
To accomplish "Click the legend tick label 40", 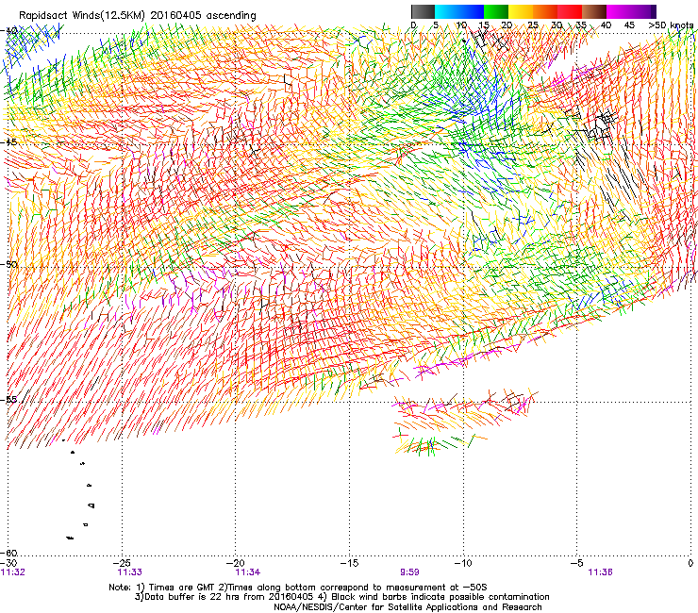I will pos(606,25).
